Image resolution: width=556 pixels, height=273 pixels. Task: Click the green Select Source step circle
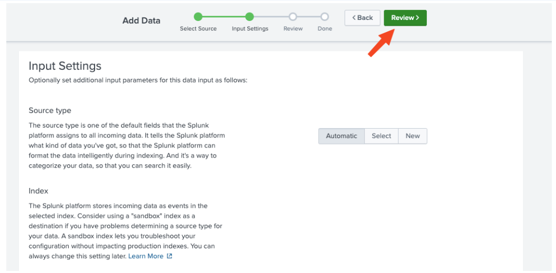tap(198, 17)
